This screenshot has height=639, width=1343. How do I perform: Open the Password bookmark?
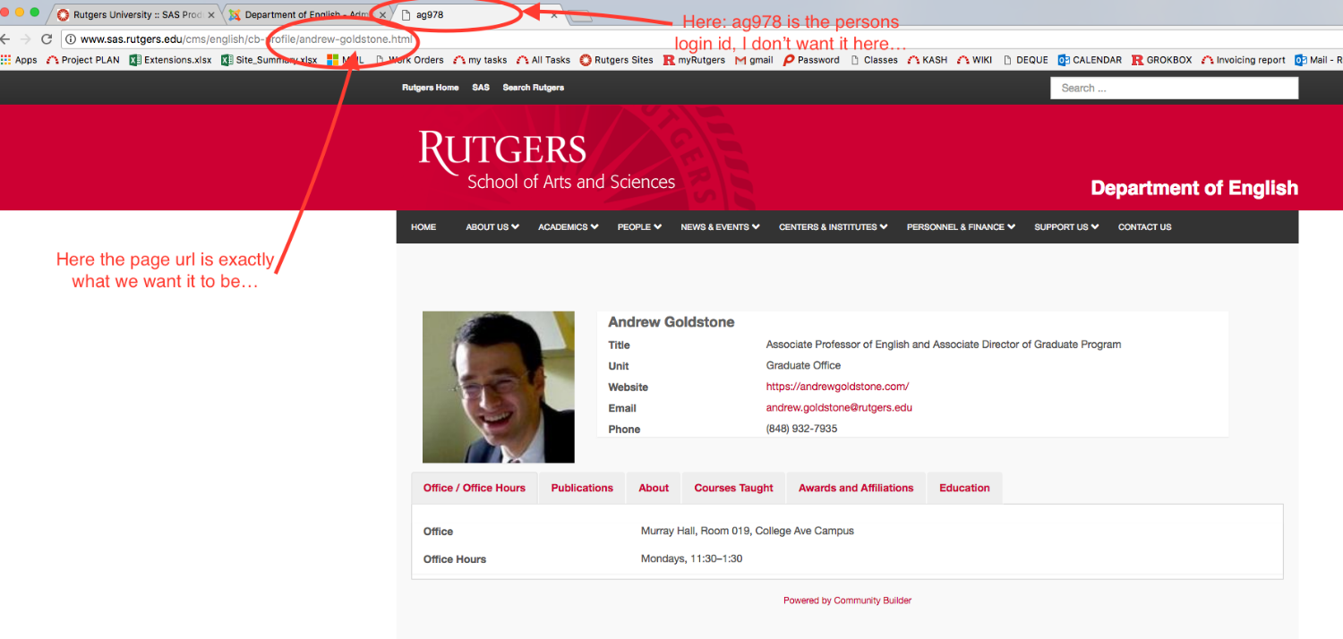tap(811, 60)
